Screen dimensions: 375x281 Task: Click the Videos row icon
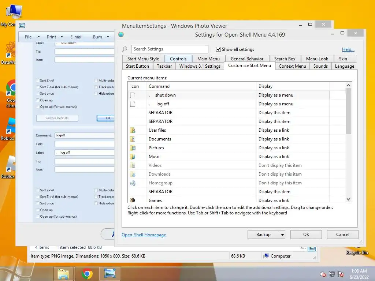pyautogui.click(x=133, y=165)
